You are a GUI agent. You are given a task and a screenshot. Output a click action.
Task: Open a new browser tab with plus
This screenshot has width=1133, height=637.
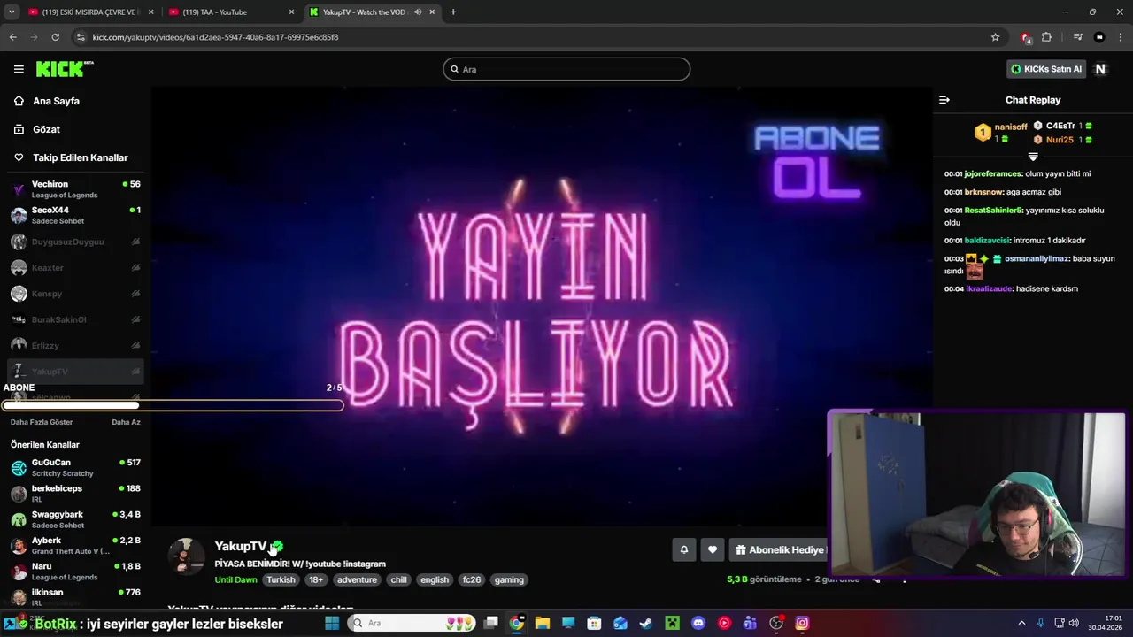tap(453, 12)
